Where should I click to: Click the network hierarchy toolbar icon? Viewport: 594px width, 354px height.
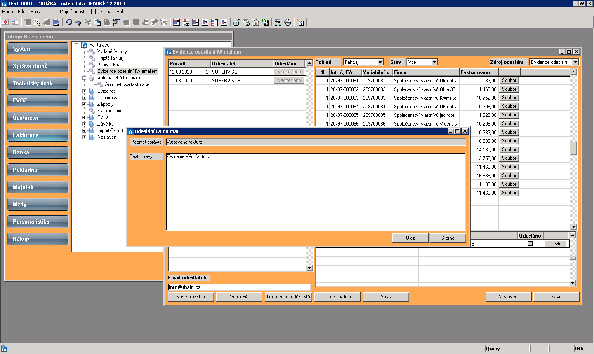[x=278, y=22]
